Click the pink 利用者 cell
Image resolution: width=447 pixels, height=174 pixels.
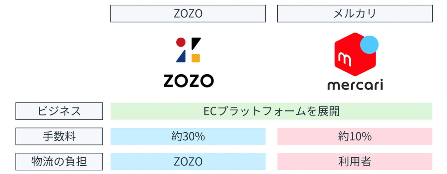(x=355, y=162)
